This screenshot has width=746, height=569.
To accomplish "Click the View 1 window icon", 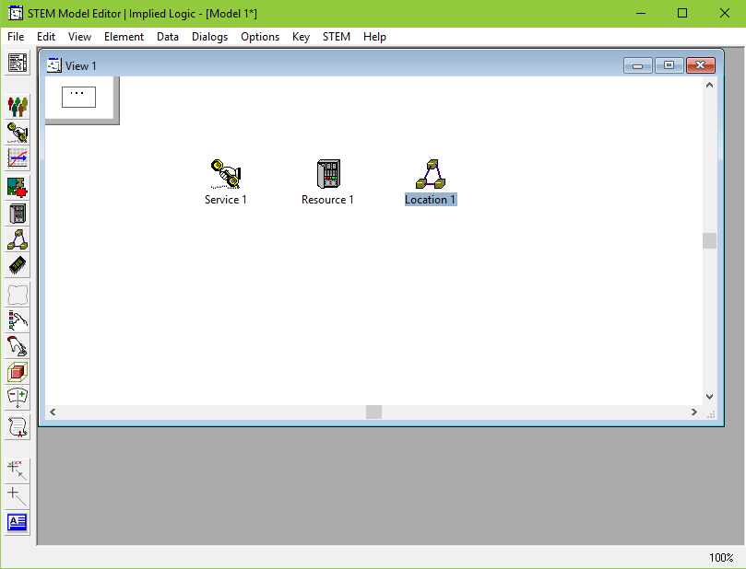I will 53,65.
